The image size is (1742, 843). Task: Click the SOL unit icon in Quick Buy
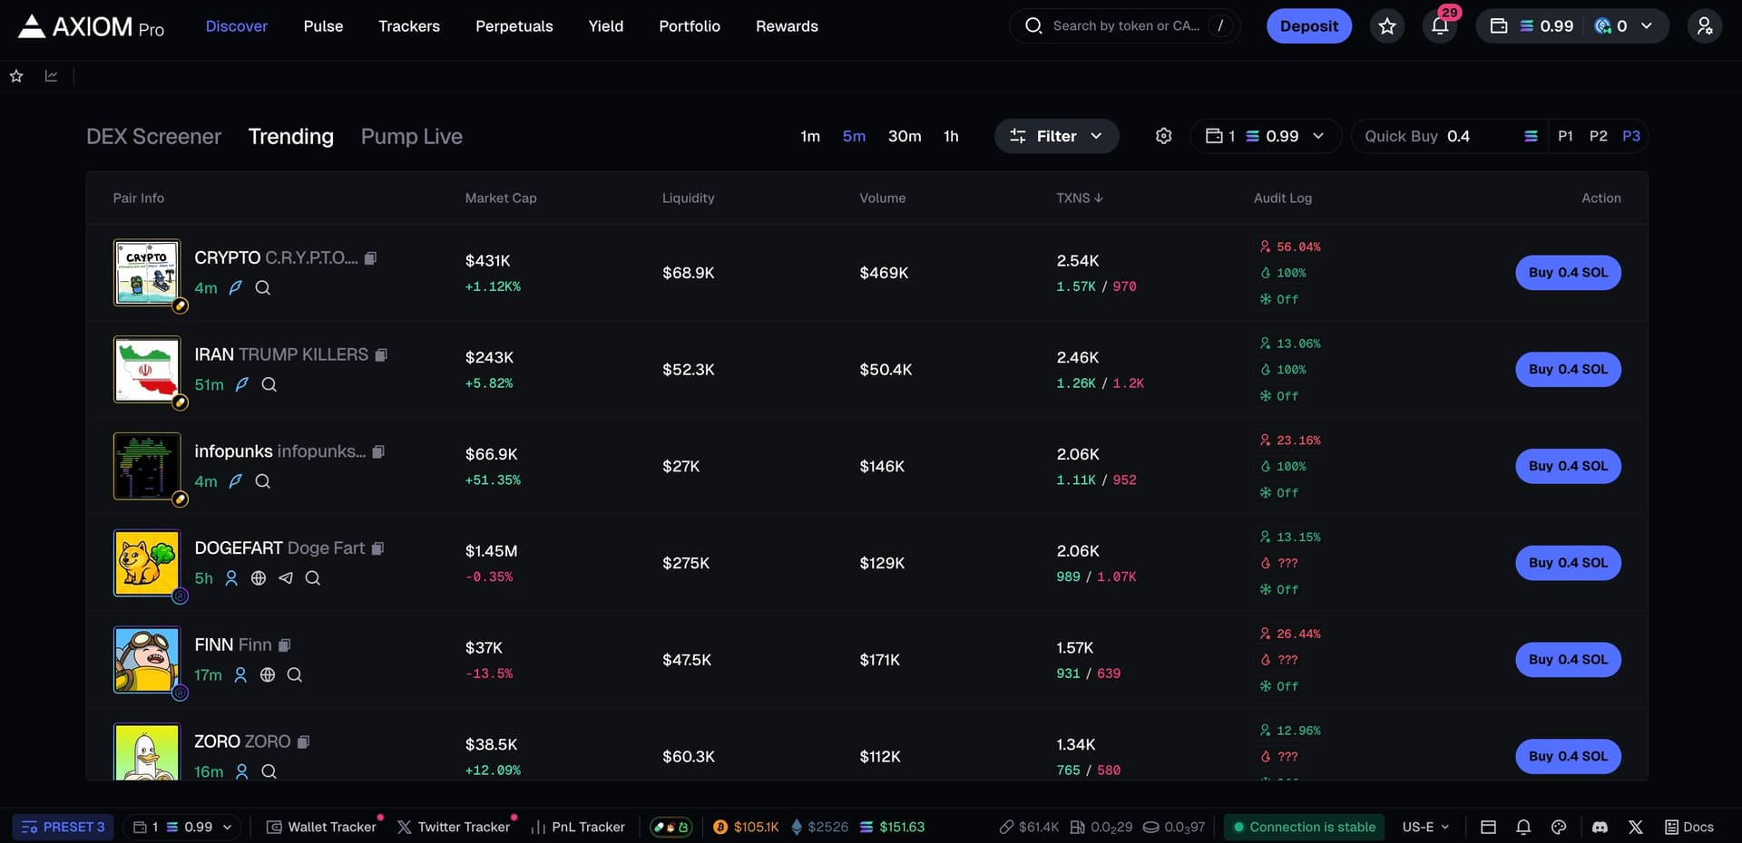click(x=1531, y=136)
